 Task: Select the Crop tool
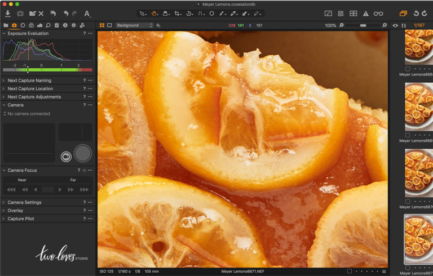(178, 14)
